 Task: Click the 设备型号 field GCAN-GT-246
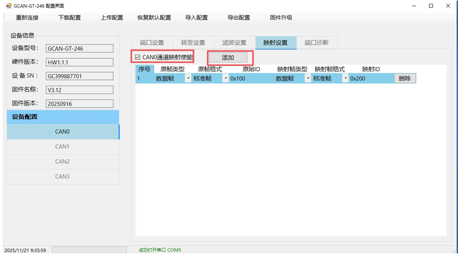(80, 48)
